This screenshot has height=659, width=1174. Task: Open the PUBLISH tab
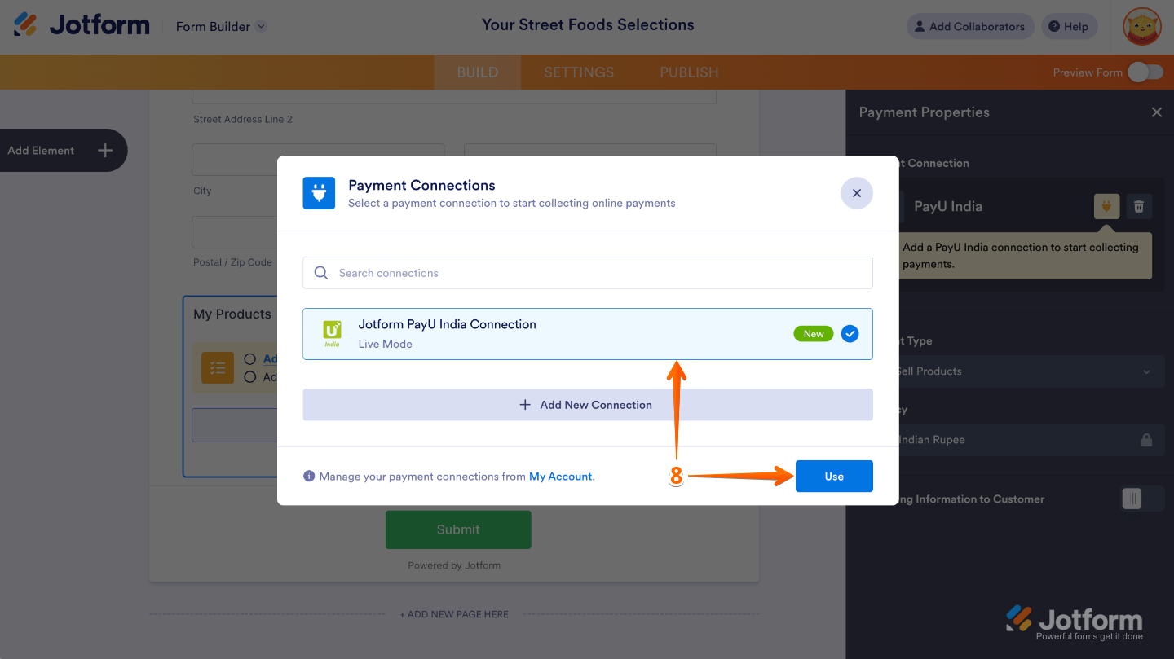[688, 72]
